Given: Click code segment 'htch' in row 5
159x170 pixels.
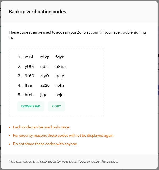Looking at the screenshot, I should tap(29, 95).
